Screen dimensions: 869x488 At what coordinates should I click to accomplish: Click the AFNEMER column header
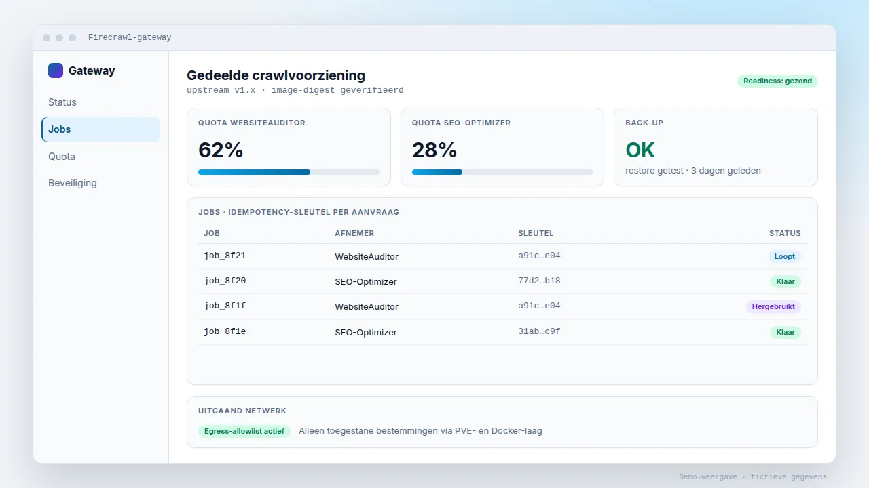(x=354, y=233)
